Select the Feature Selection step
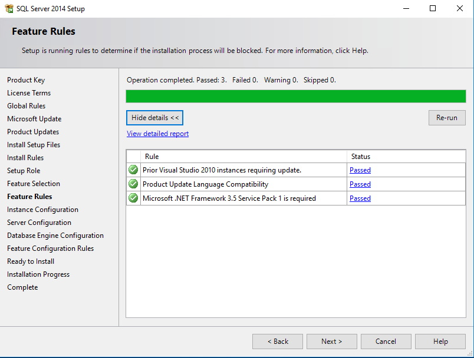Image resolution: width=474 pixels, height=358 pixels. 34,184
